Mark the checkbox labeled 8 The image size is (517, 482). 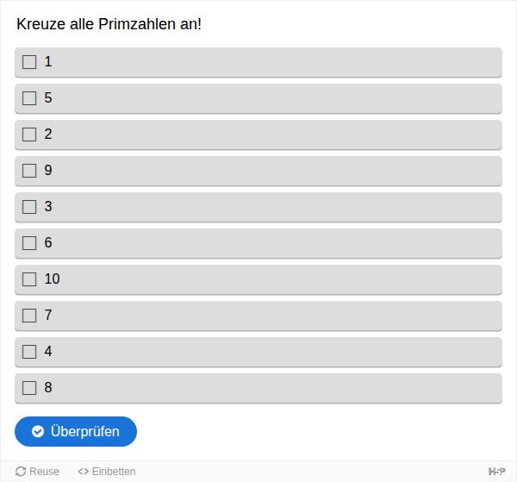(29, 388)
